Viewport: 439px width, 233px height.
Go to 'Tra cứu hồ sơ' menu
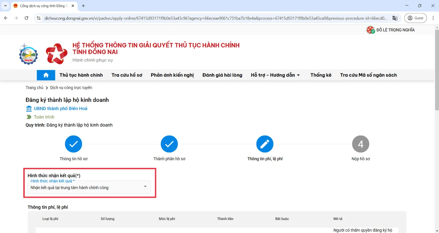click(x=127, y=75)
